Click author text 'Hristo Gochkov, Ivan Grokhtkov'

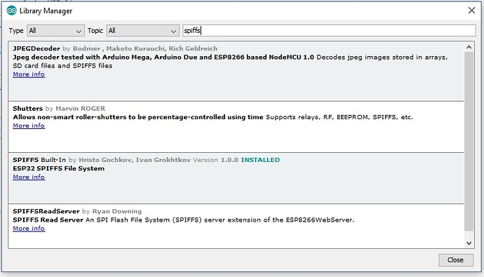(135, 160)
